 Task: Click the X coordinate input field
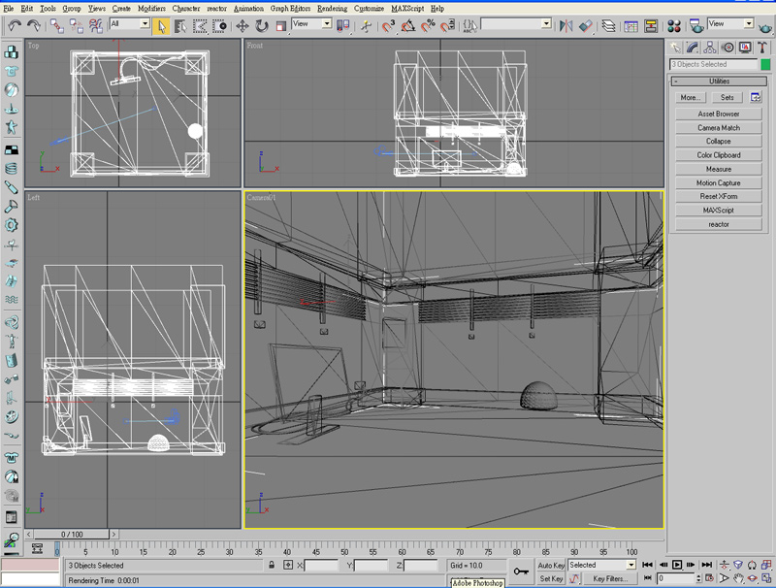[x=321, y=566]
